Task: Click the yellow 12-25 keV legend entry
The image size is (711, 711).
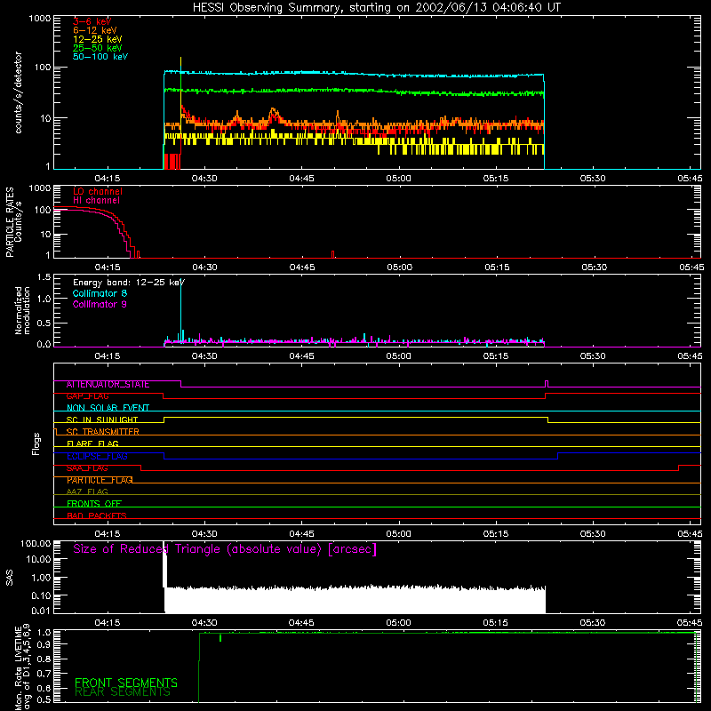Action: (98, 39)
